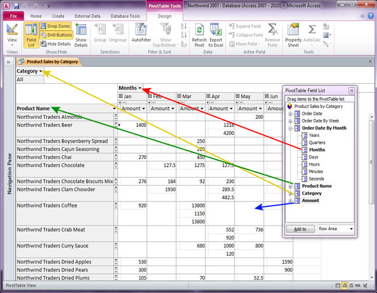
Task: Open the Category filter dropdown
Action: point(41,71)
